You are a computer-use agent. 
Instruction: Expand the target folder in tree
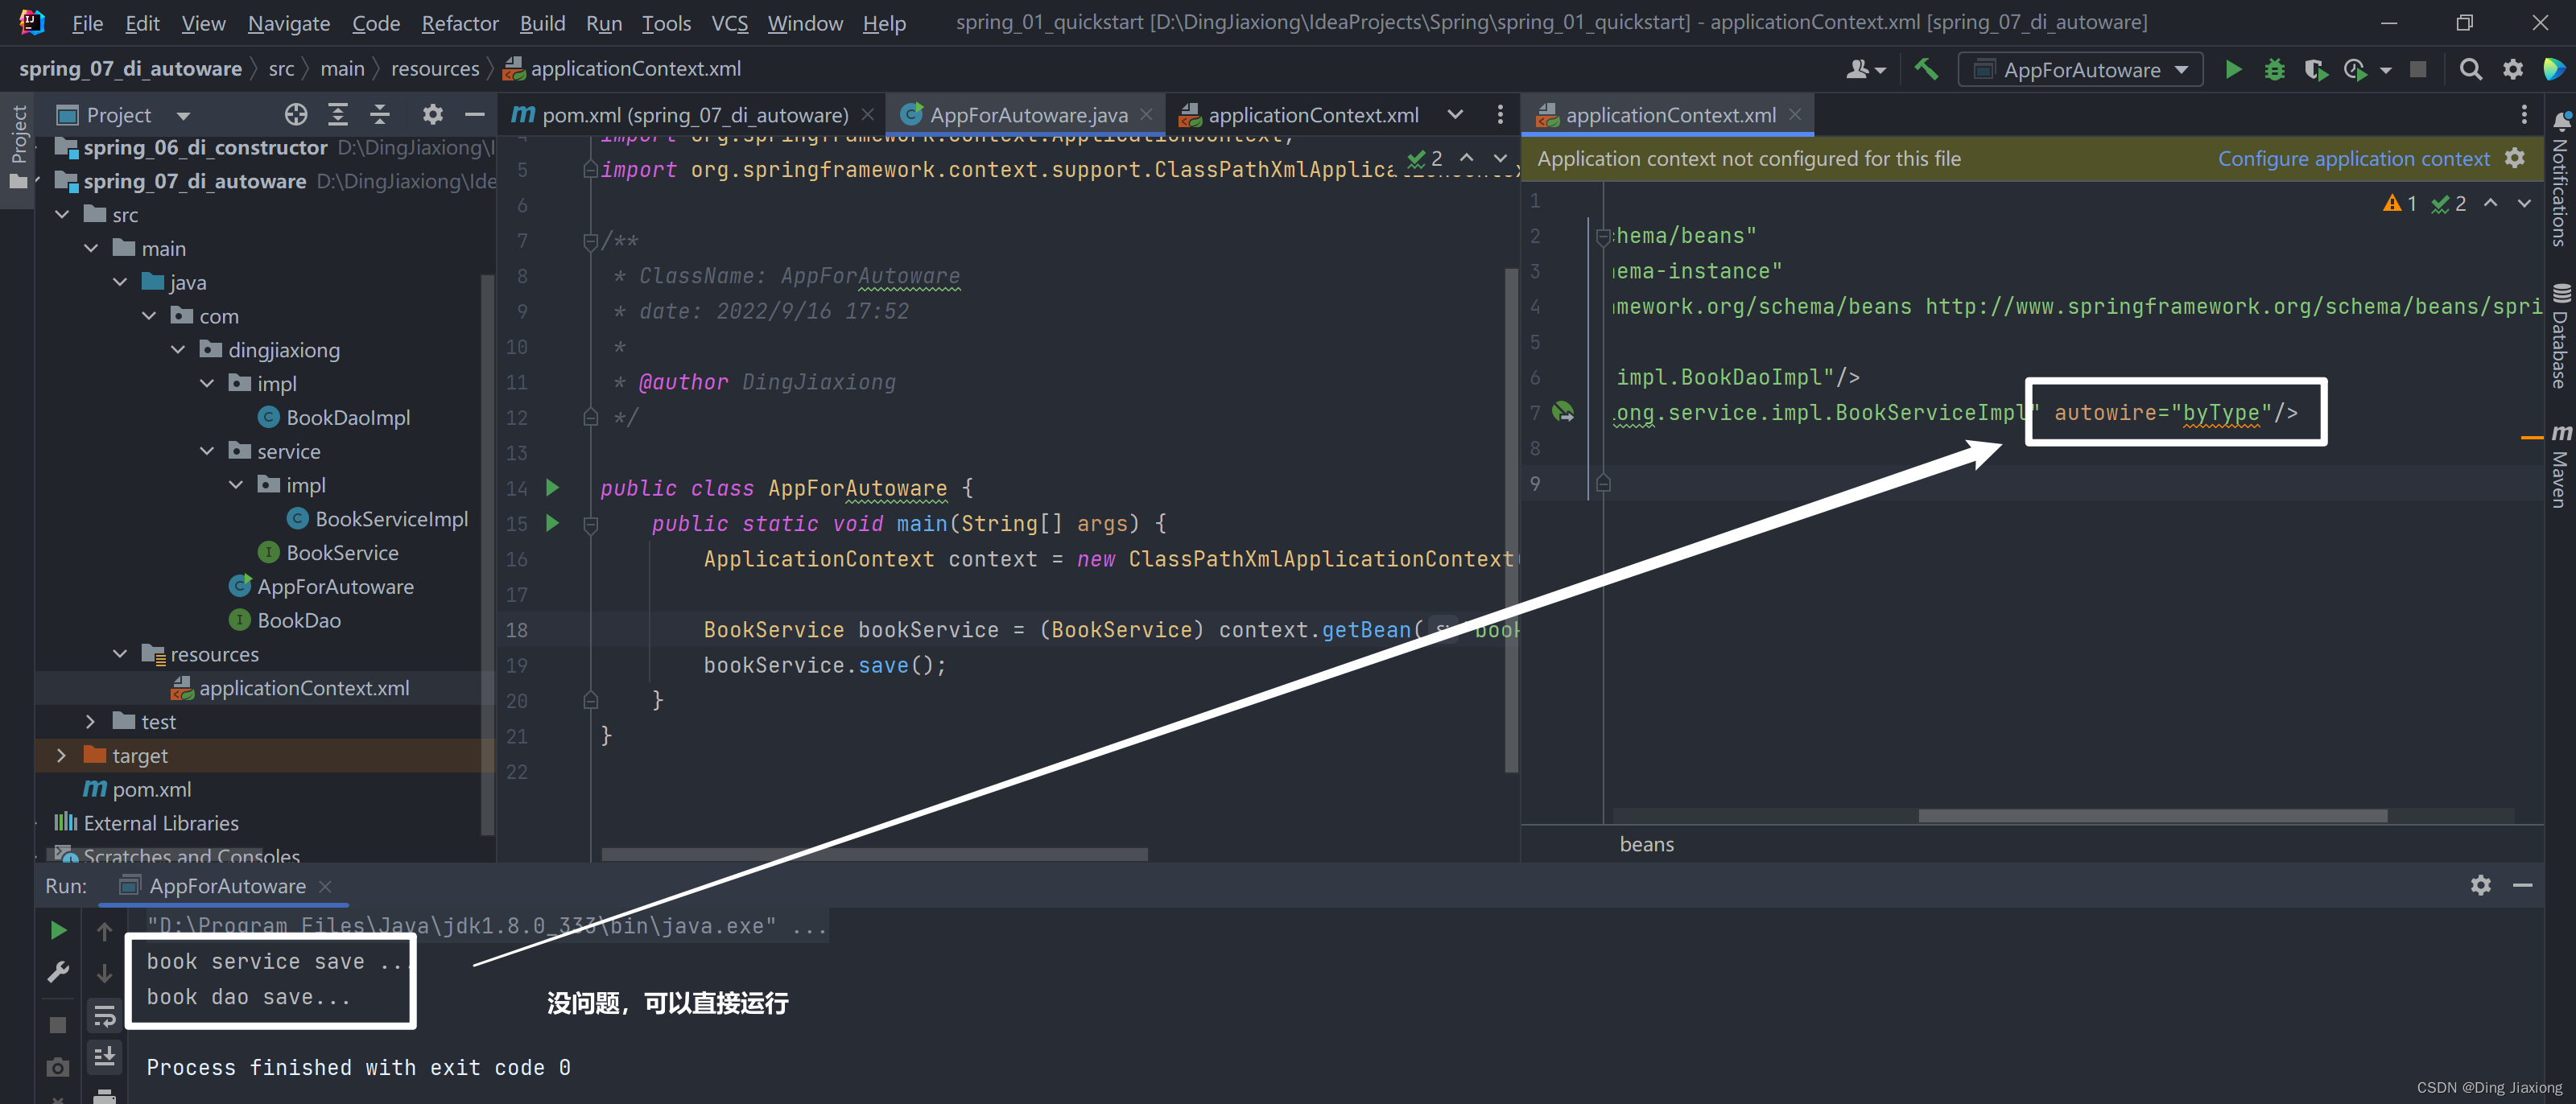(61, 755)
